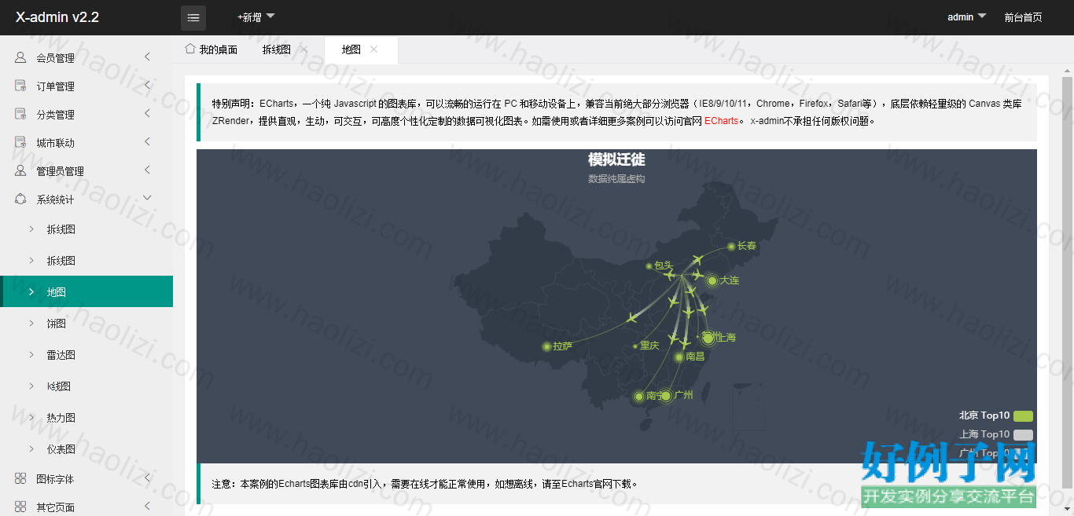1074x516 pixels.
Task: Expand the 城市联动 menu arrow
Action: pyautogui.click(x=147, y=141)
